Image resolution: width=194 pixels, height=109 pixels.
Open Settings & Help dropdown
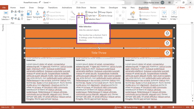point(174,15)
